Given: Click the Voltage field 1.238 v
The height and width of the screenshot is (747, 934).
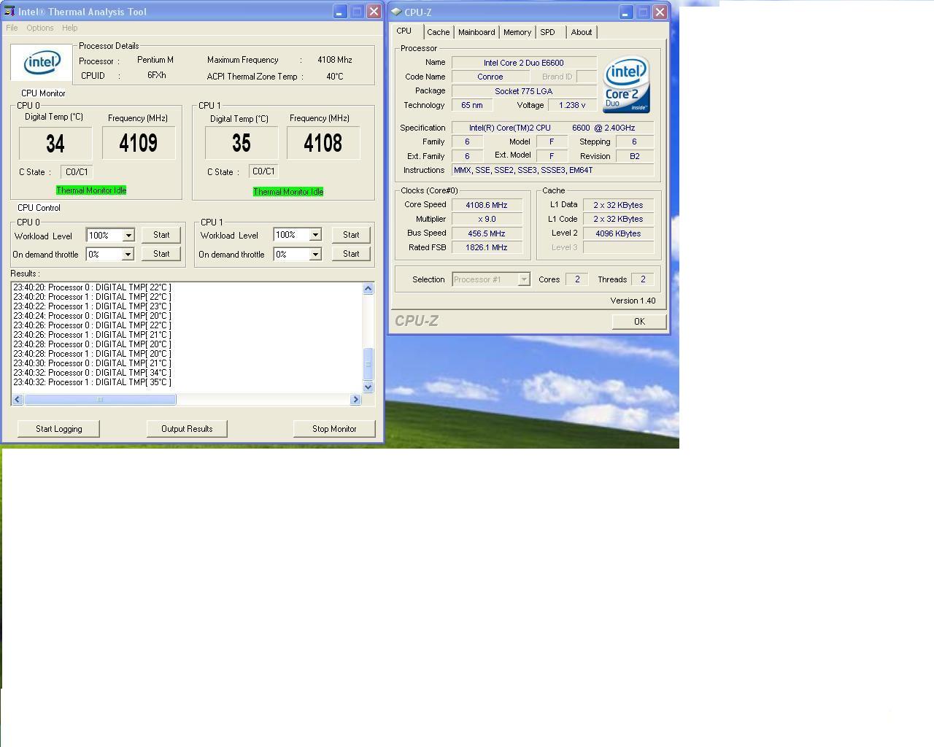Looking at the screenshot, I should (572, 105).
